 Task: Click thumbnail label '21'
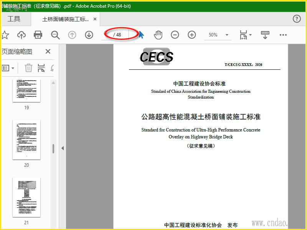coord(26,223)
